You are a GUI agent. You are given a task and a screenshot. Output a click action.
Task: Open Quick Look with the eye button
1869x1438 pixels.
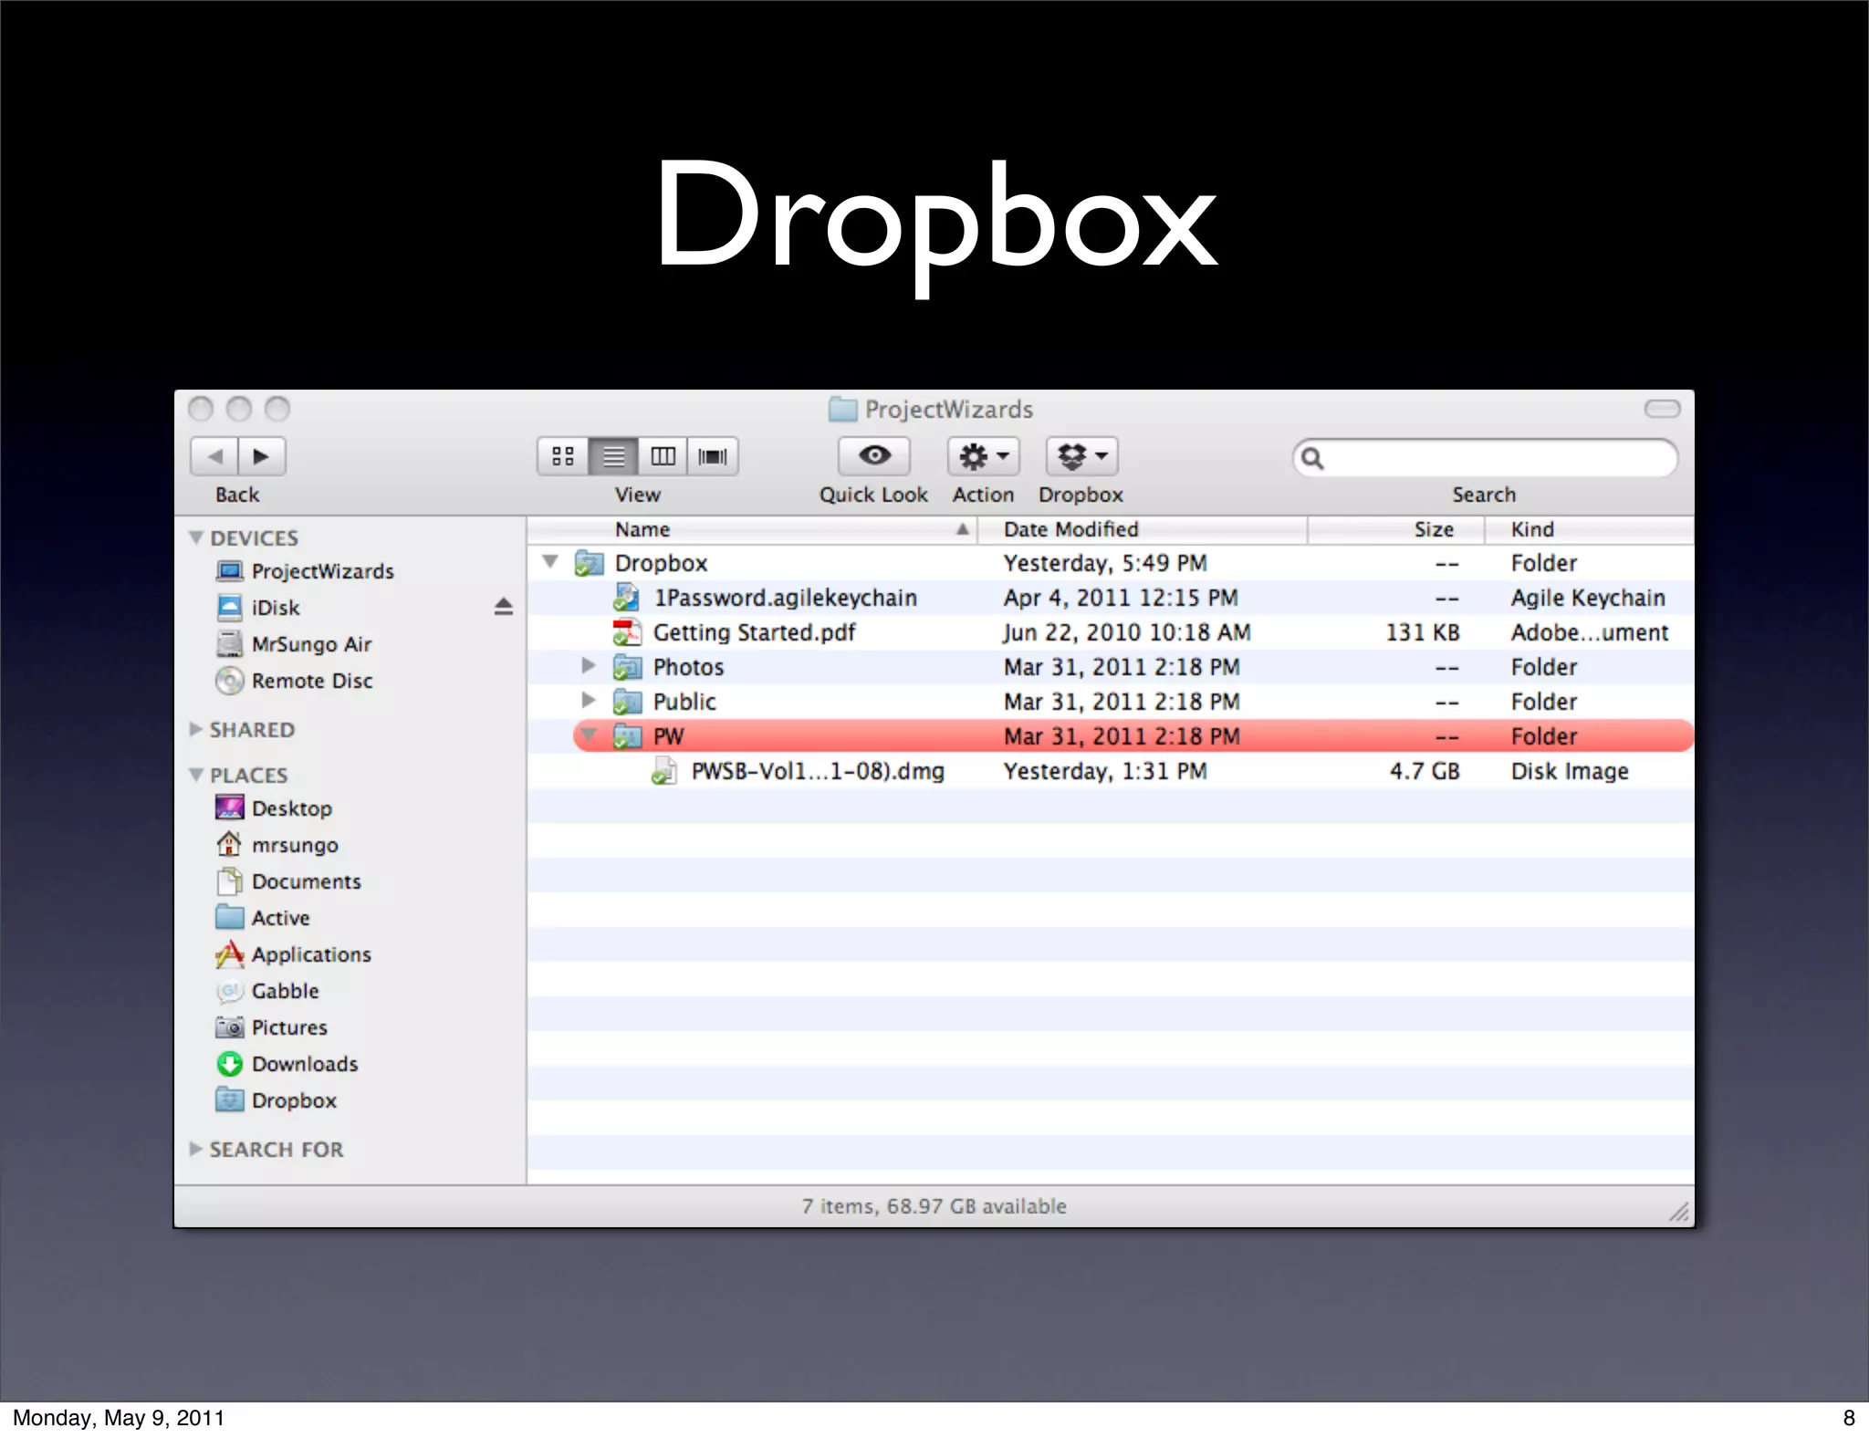(x=874, y=456)
